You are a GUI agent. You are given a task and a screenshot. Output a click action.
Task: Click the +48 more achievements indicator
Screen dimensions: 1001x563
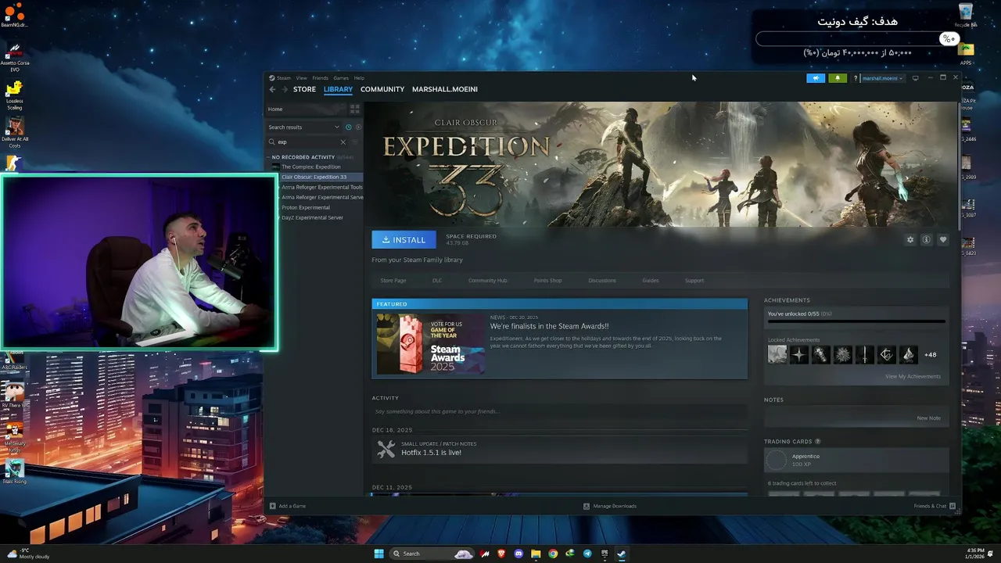pyautogui.click(x=930, y=355)
